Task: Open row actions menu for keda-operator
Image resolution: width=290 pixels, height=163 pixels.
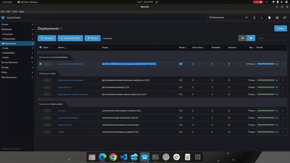Action: pyautogui.click(x=283, y=87)
